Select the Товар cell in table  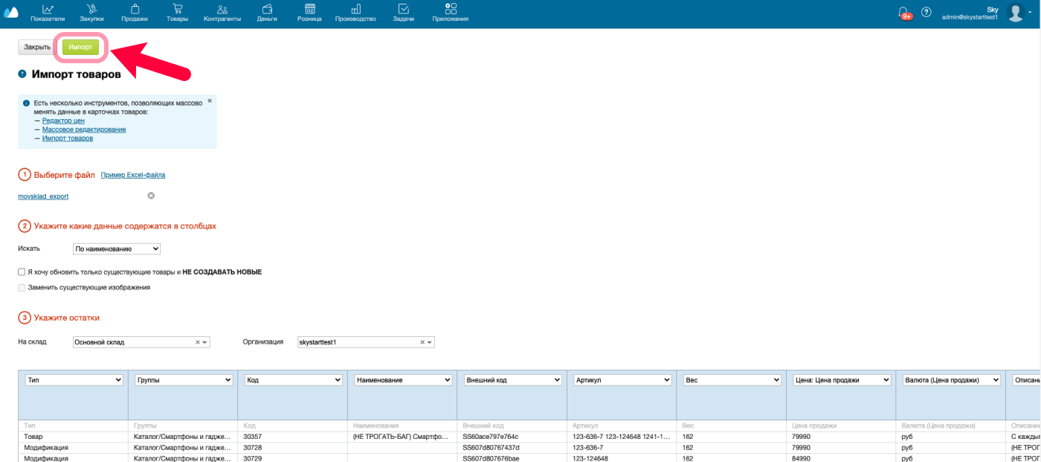[x=73, y=437]
